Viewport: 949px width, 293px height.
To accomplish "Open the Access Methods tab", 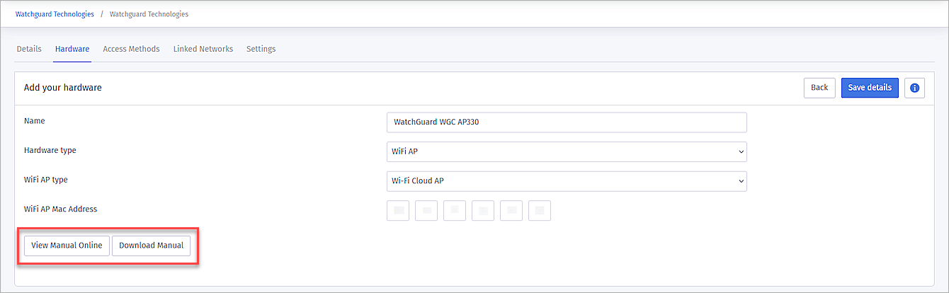I will pos(131,49).
